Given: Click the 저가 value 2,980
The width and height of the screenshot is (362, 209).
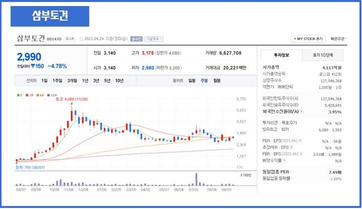Looking at the screenshot, I should (x=148, y=68).
